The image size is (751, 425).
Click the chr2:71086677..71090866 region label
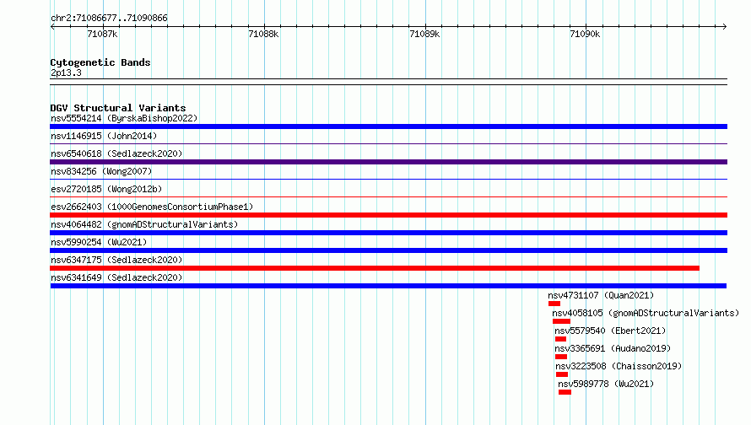[x=109, y=19]
